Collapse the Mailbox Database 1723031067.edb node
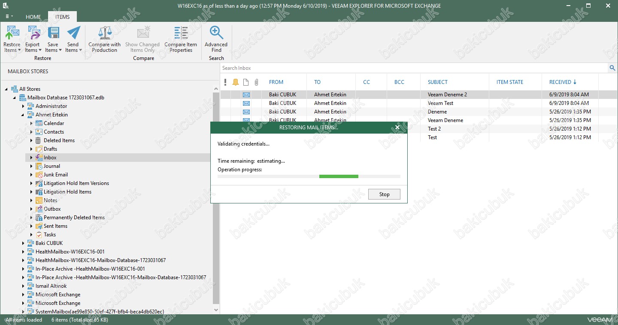Image resolution: width=618 pixels, height=325 pixels. point(15,98)
